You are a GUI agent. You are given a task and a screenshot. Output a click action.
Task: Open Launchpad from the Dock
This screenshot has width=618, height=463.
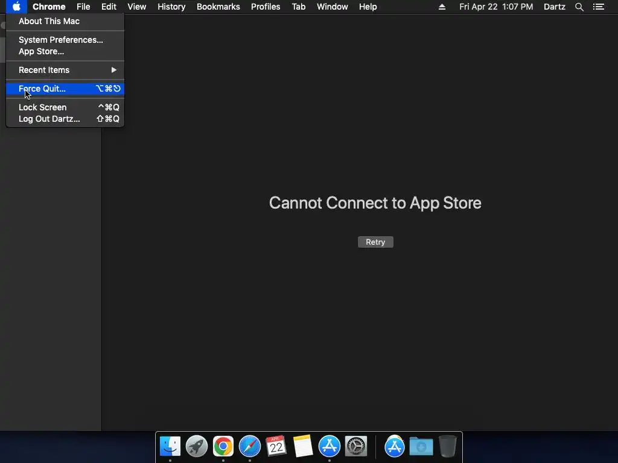click(196, 446)
